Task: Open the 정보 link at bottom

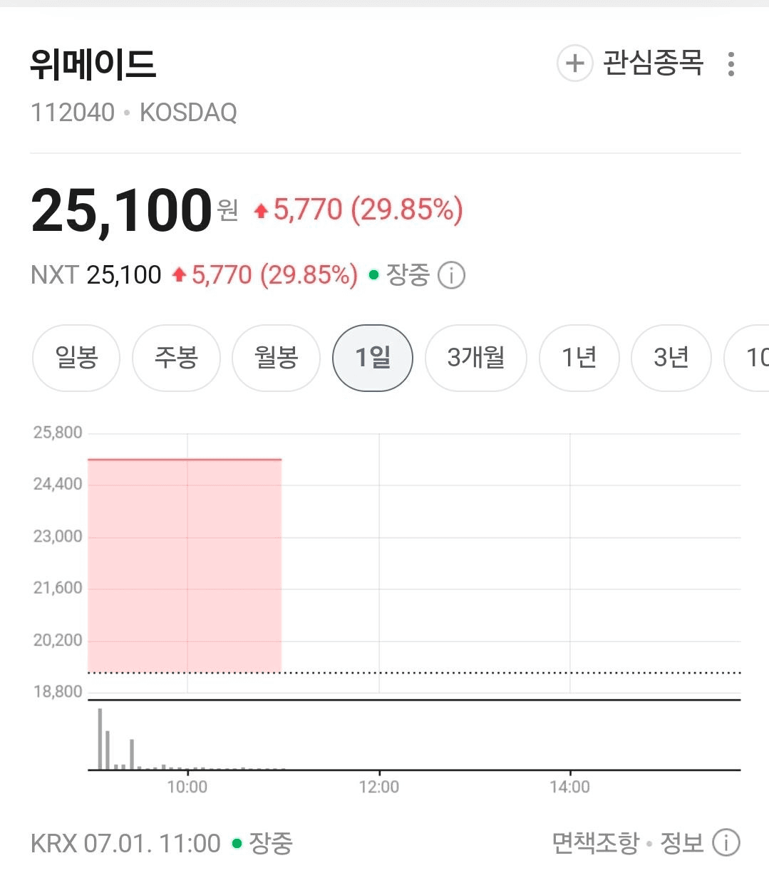Action: click(682, 843)
